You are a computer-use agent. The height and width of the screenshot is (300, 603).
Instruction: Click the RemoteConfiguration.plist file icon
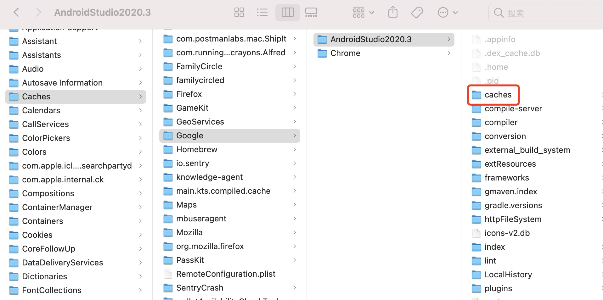click(x=168, y=274)
